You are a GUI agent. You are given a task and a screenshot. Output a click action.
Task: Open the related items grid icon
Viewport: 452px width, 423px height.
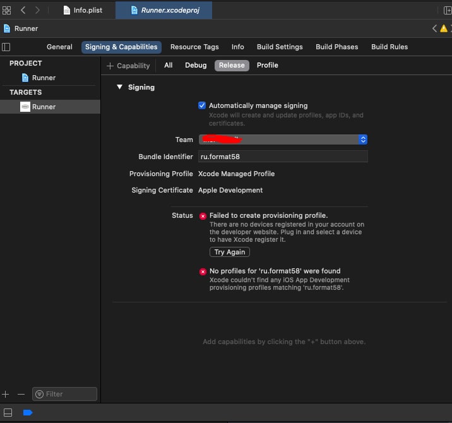tap(7, 10)
